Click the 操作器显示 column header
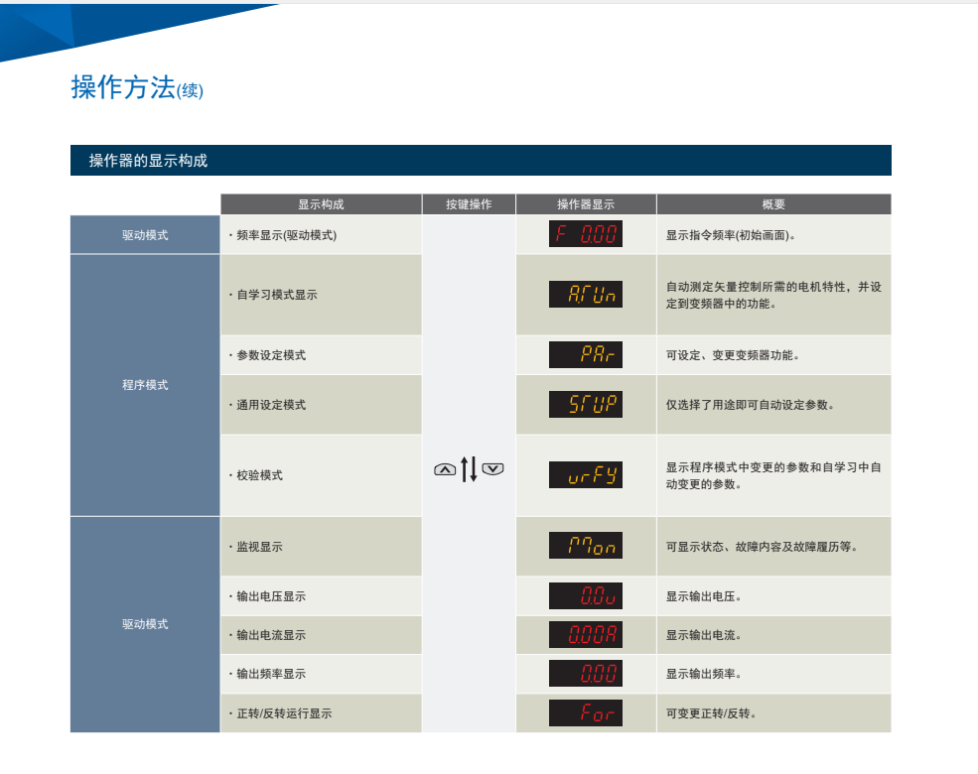This screenshot has height=774, width=978. (586, 204)
